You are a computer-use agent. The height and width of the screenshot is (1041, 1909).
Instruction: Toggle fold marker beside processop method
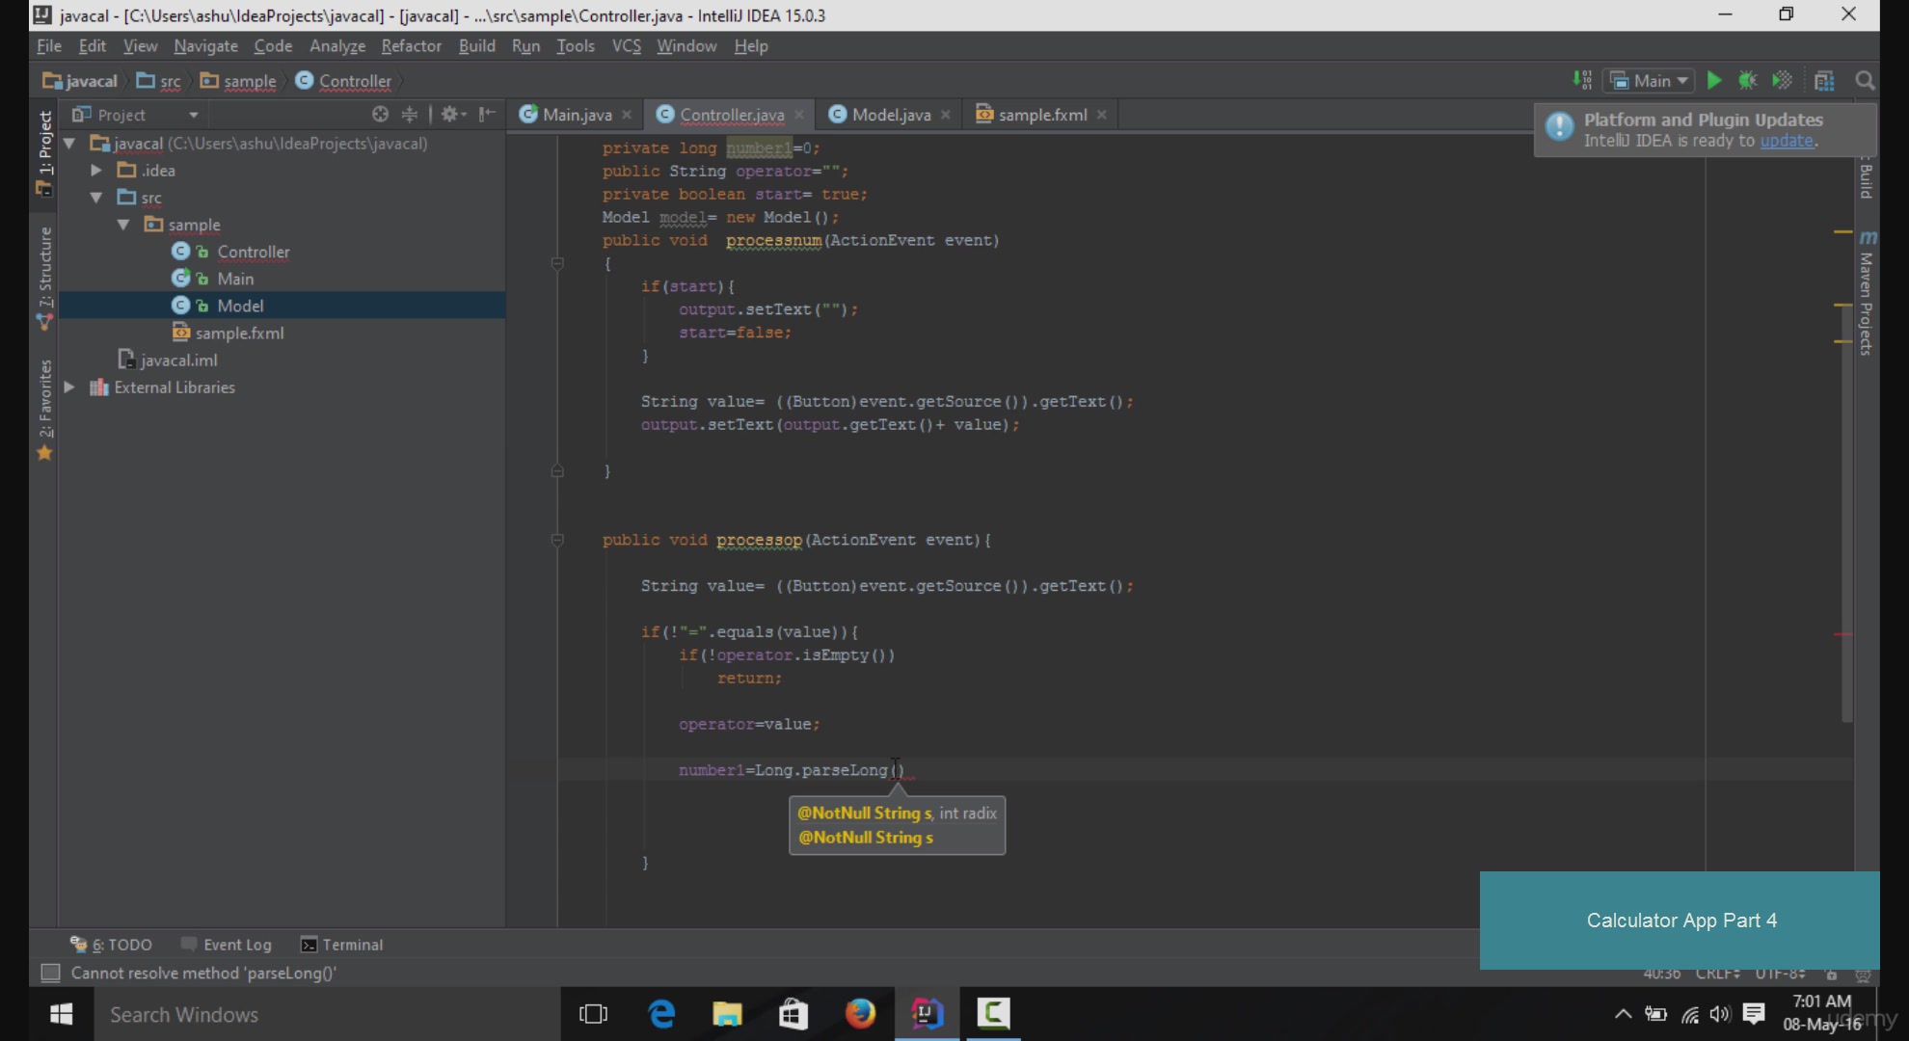click(x=557, y=540)
